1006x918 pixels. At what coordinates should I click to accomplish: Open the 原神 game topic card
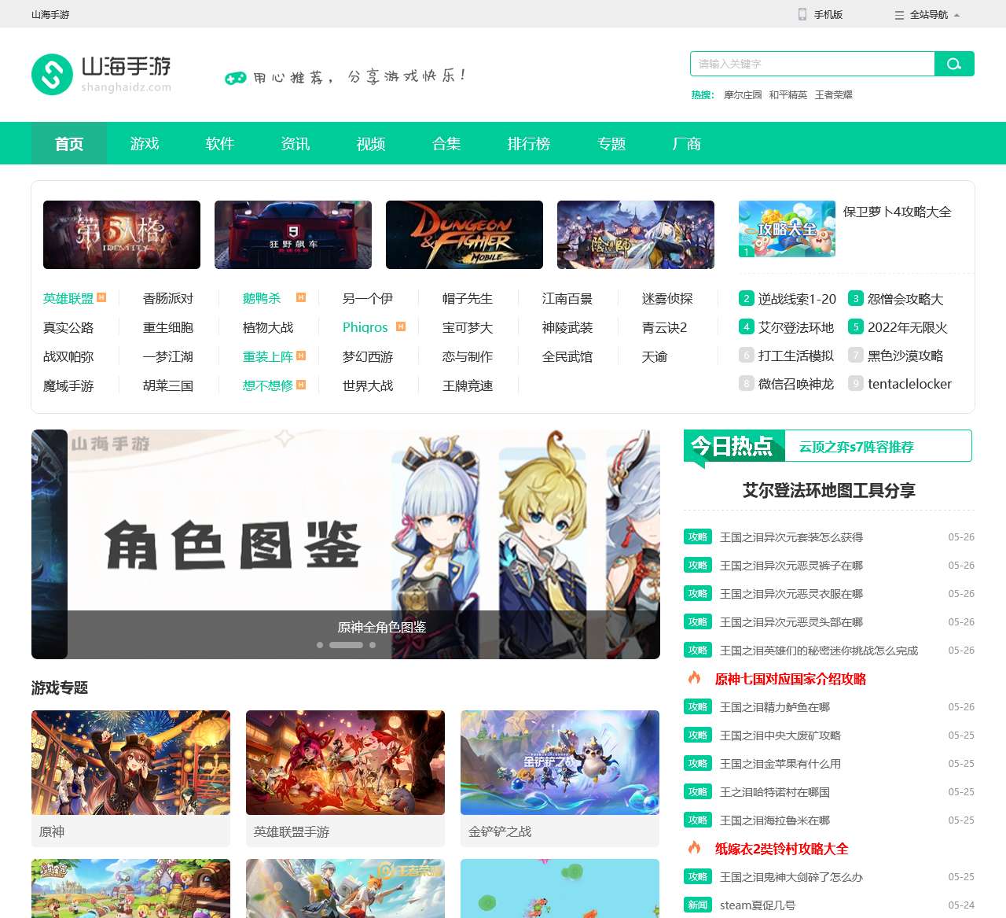pos(130,779)
